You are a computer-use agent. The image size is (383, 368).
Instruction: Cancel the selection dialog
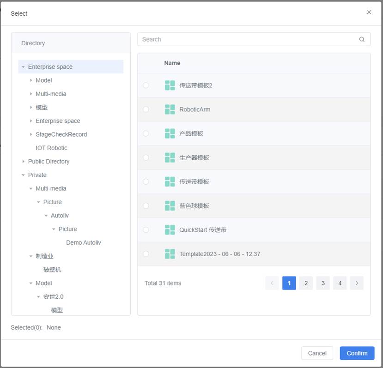point(317,353)
